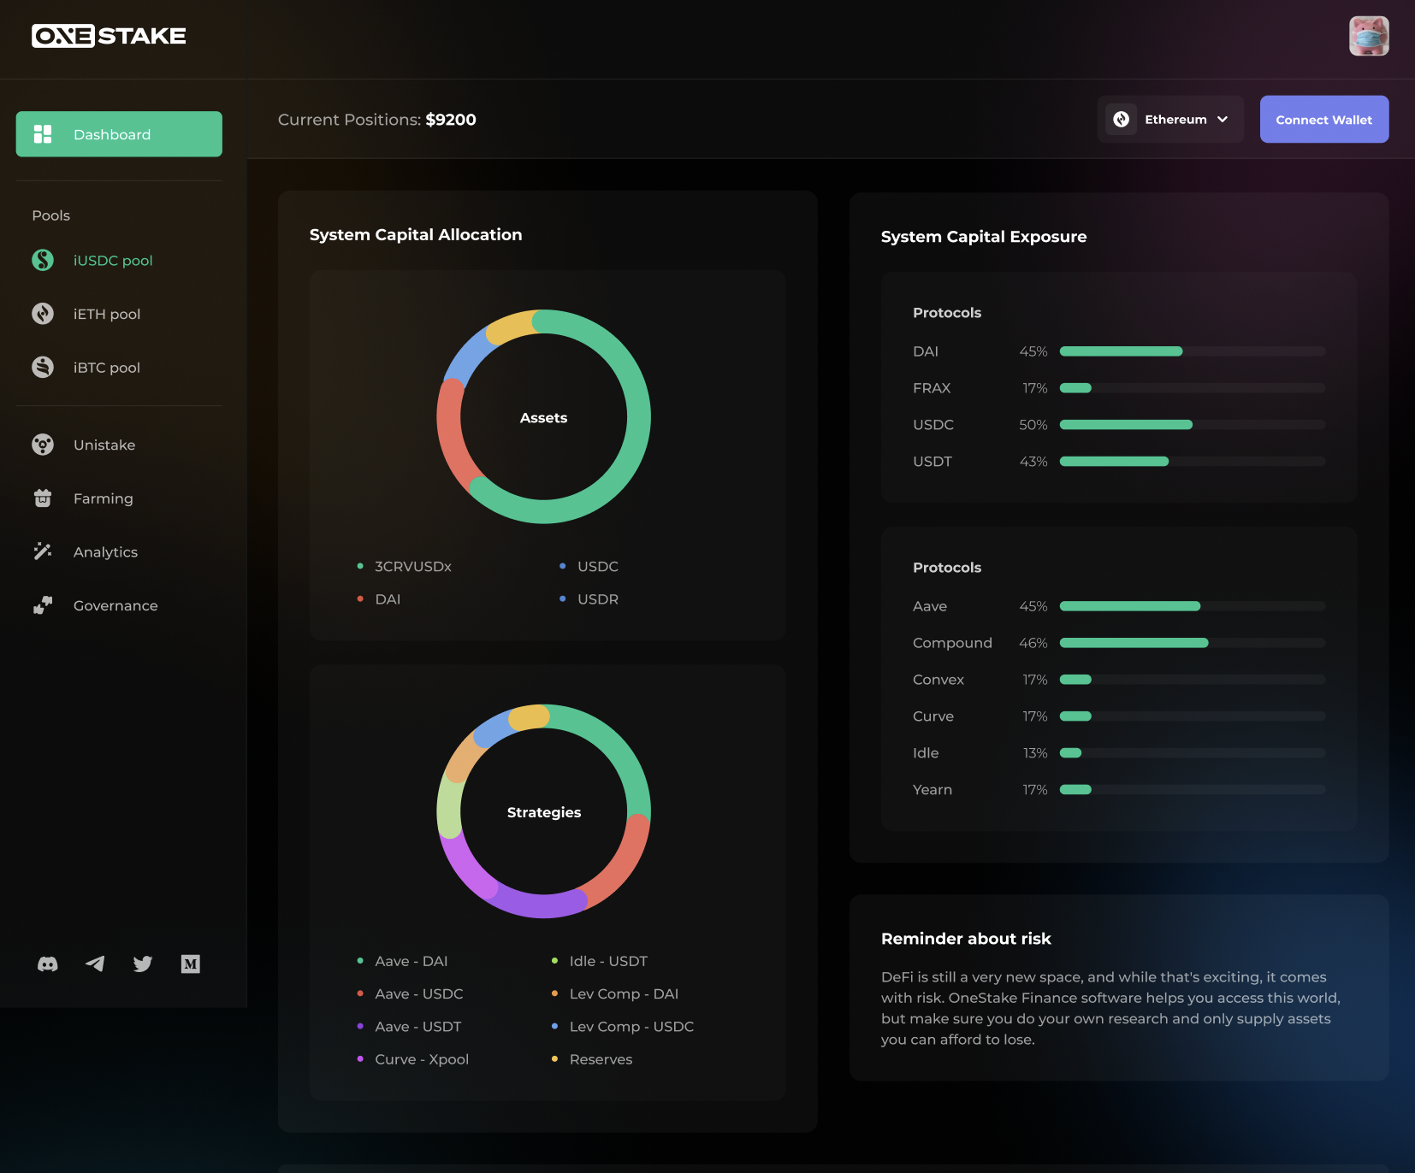Open the Dashboard menu item
Screen dimensions: 1415x1173
tap(119, 134)
